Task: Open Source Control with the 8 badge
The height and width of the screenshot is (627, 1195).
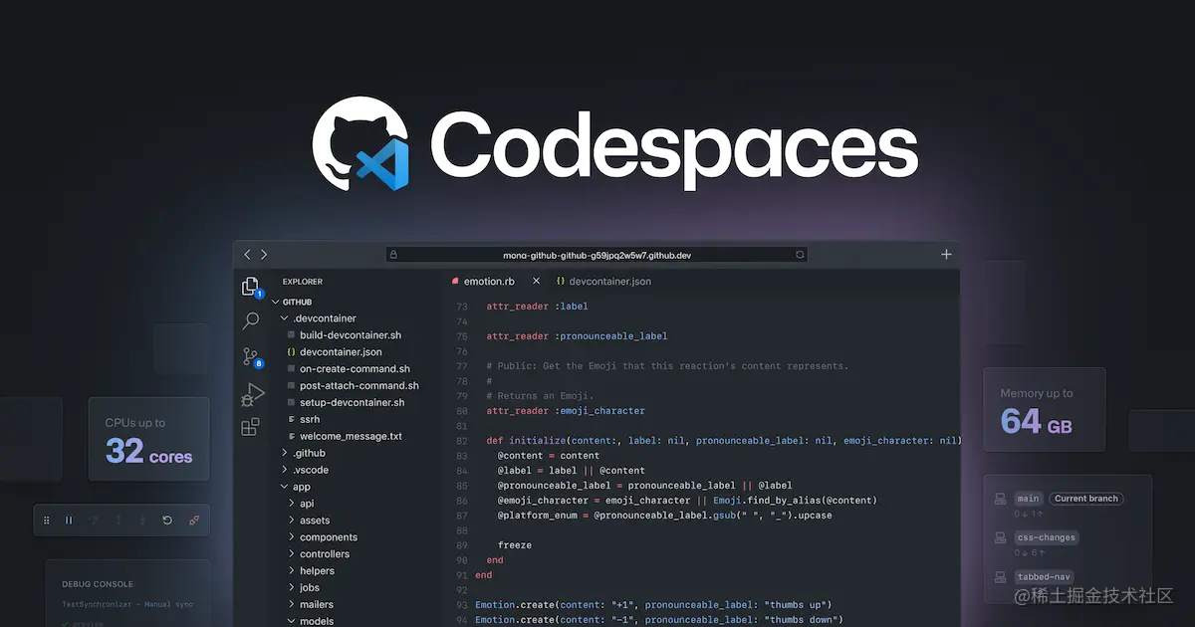Action: [x=251, y=356]
